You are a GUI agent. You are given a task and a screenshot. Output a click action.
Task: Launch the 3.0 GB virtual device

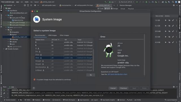[166, 37]
